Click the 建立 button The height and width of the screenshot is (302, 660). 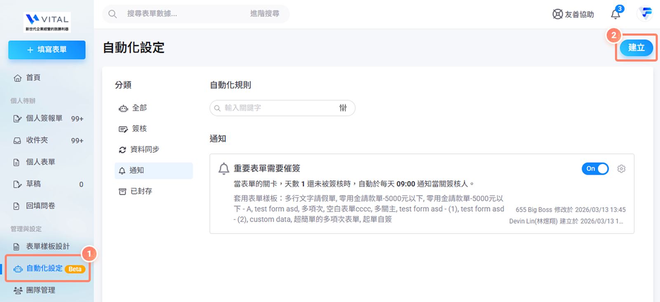coord(636,48)
